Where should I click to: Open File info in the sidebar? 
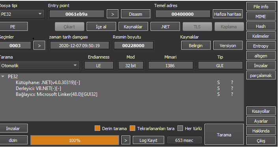261,7
